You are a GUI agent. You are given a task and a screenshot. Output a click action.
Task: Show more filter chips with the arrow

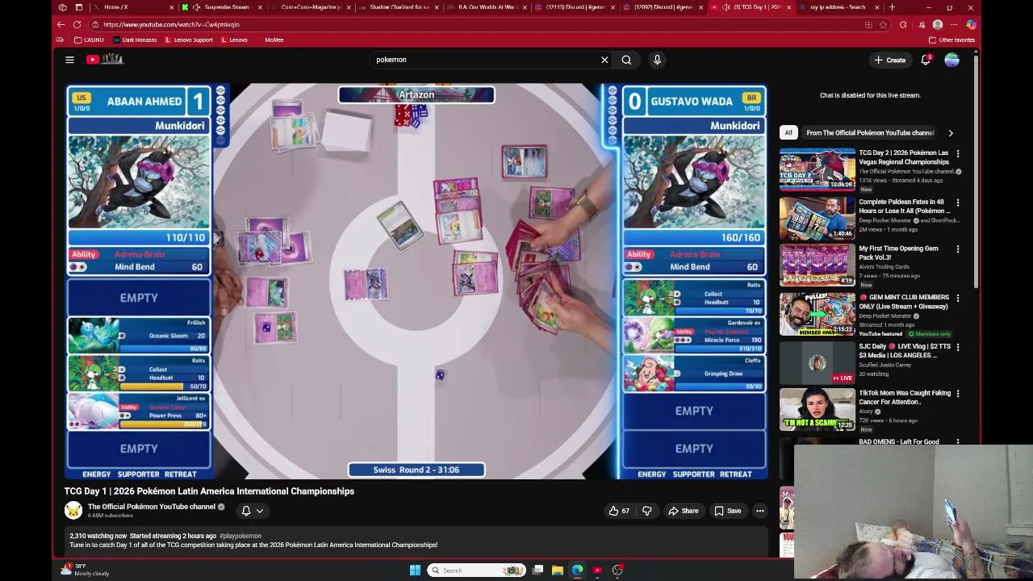(951, 132)
